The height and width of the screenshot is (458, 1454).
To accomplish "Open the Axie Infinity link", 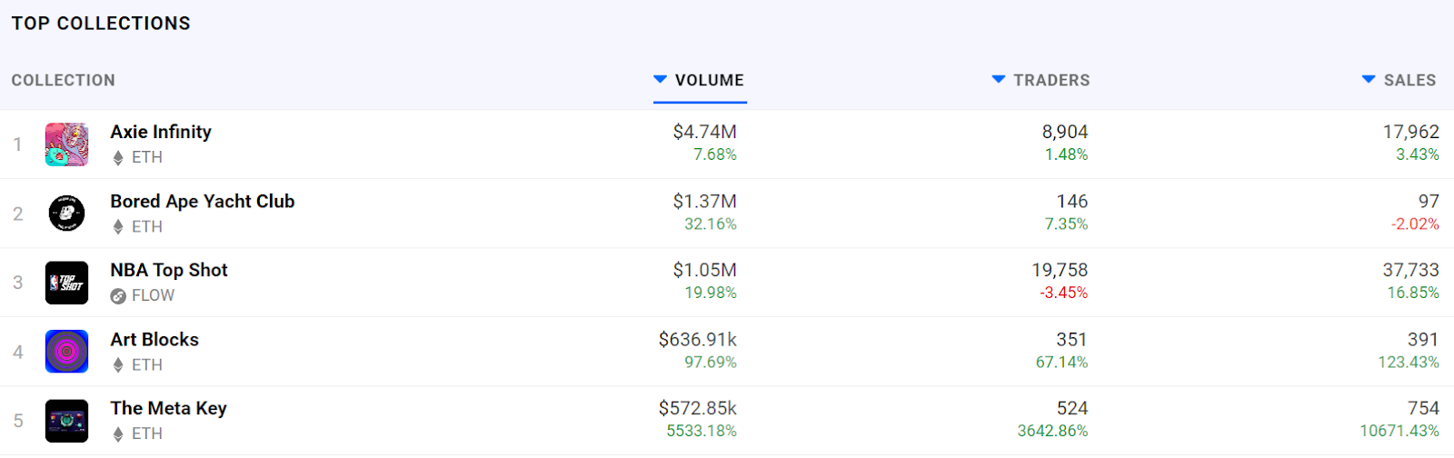I will (x=161, y=132).
